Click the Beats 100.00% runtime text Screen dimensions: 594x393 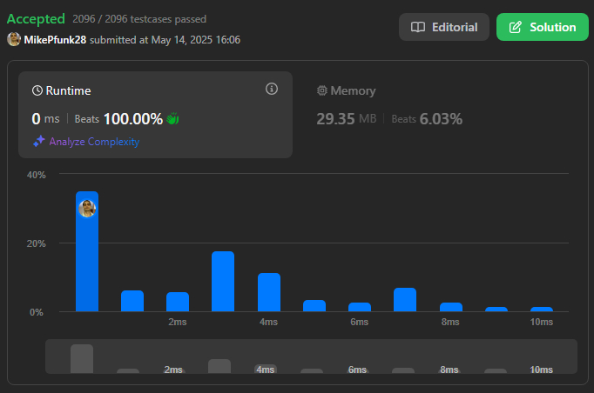(x=118, y=119)
